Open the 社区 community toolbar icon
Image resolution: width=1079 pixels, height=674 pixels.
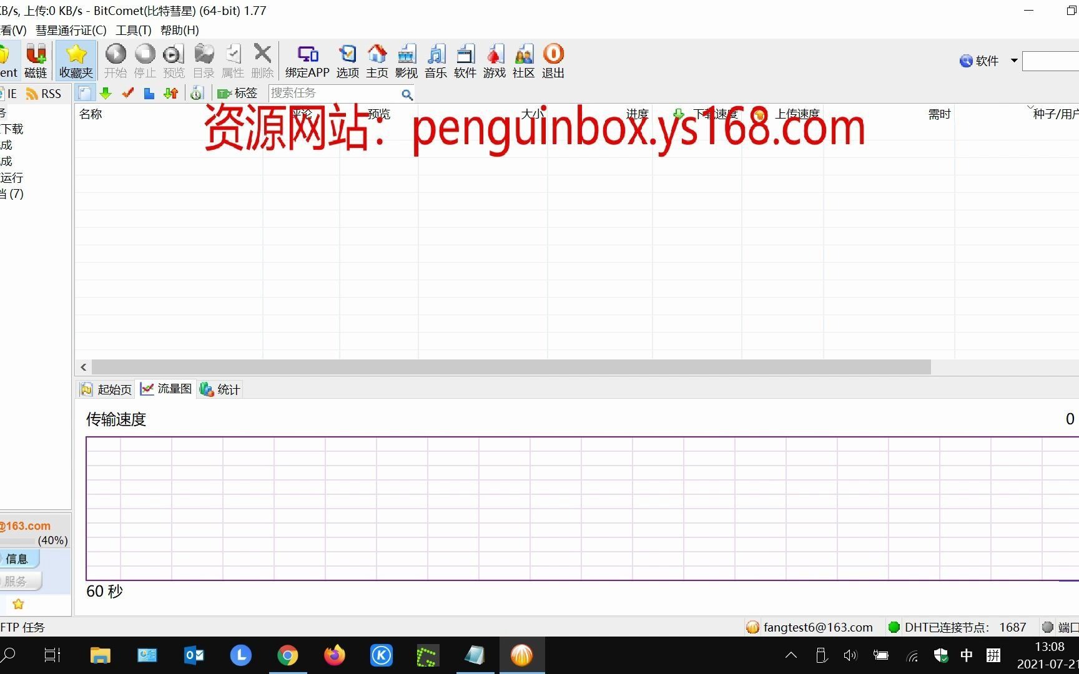(x=524, y=61)
